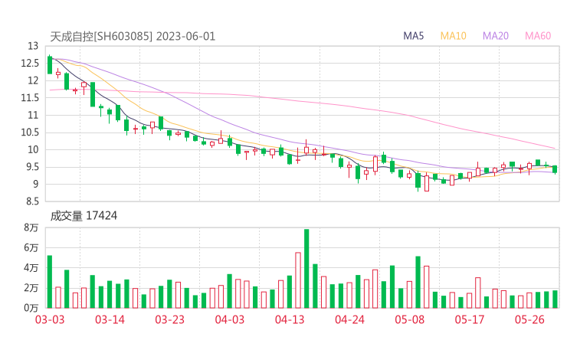Image resolution: width=567 pixels, height=337 pixels.
Task: Click the 11.5 price axis label
Action: 30,97
